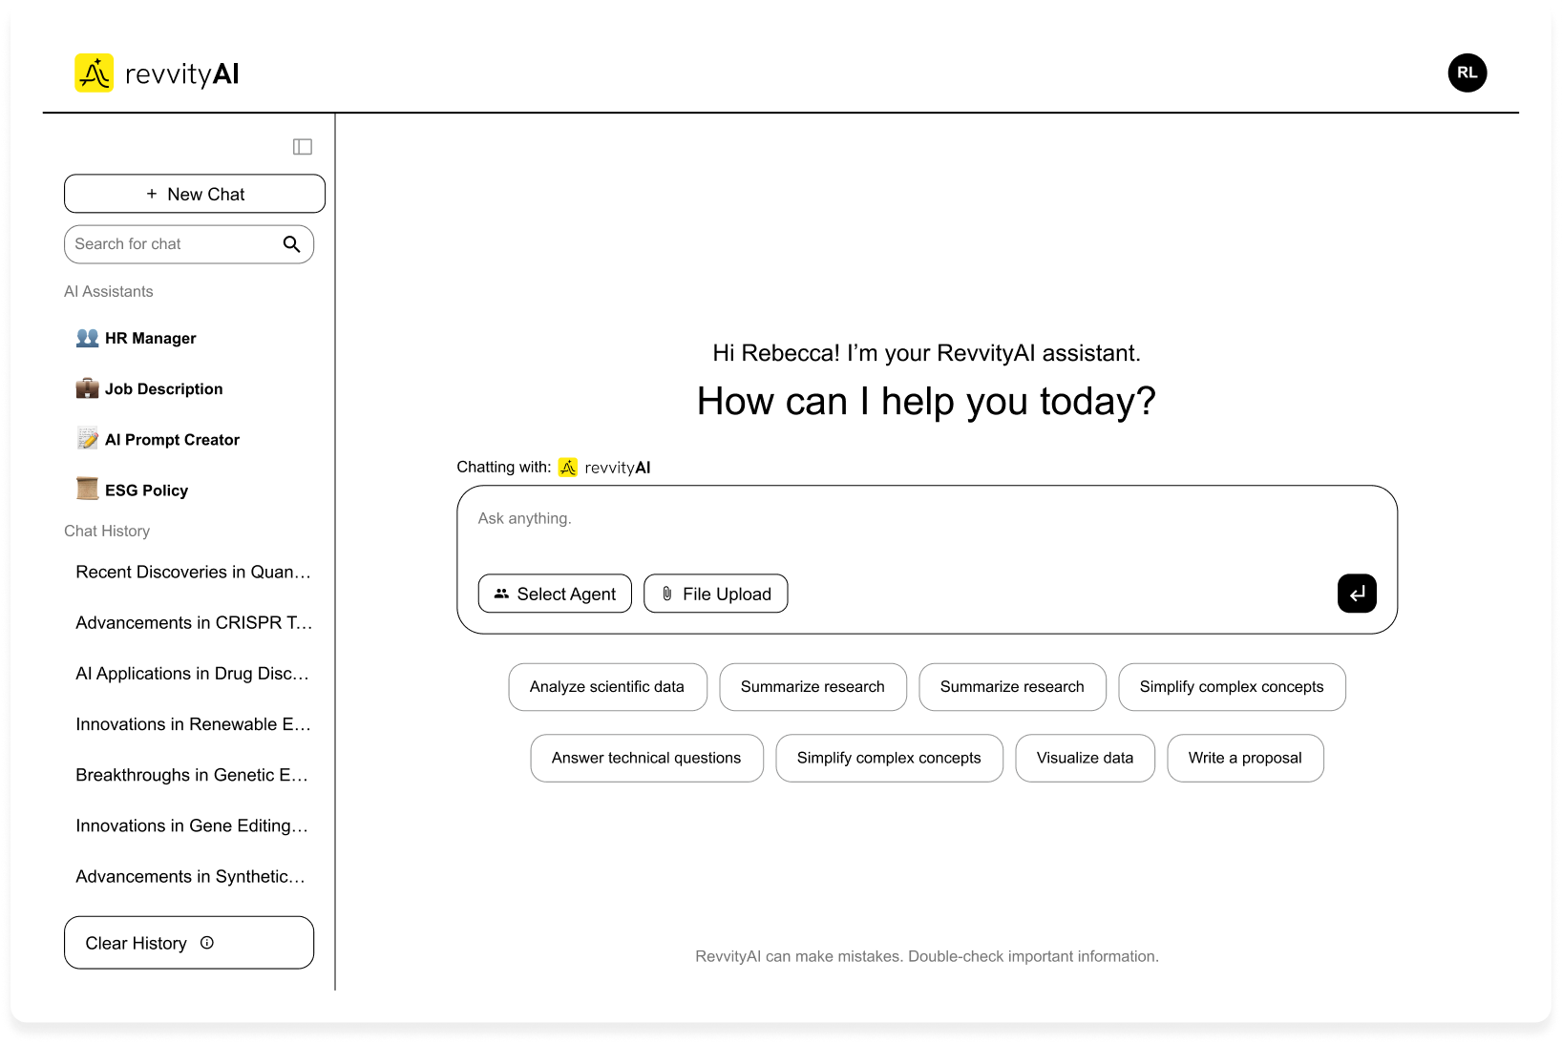Screen dimensions: 1562x1044
Task: Click the HR Manager people icon
Action: coord(88,338)
